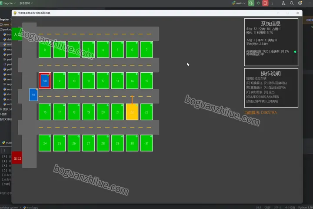Image resolution: width=313 pixels, height=209 pixels.
Task: Click parking spot 16
Action: point(45,112)
